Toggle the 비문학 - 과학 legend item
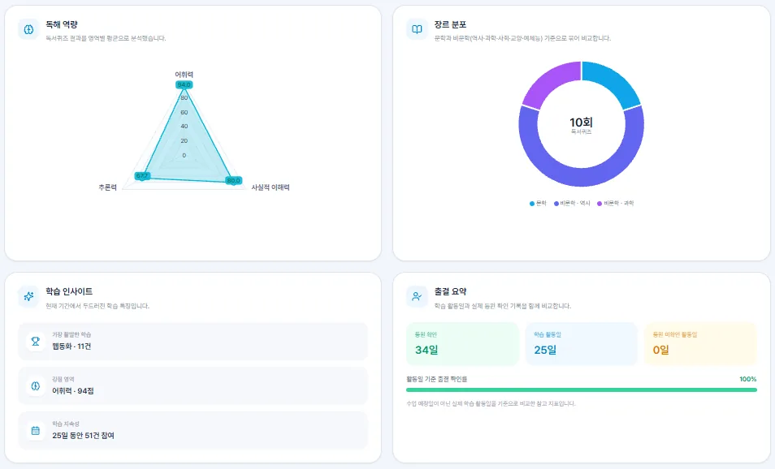This screenshot has height=469, width=775. point(615,204)
